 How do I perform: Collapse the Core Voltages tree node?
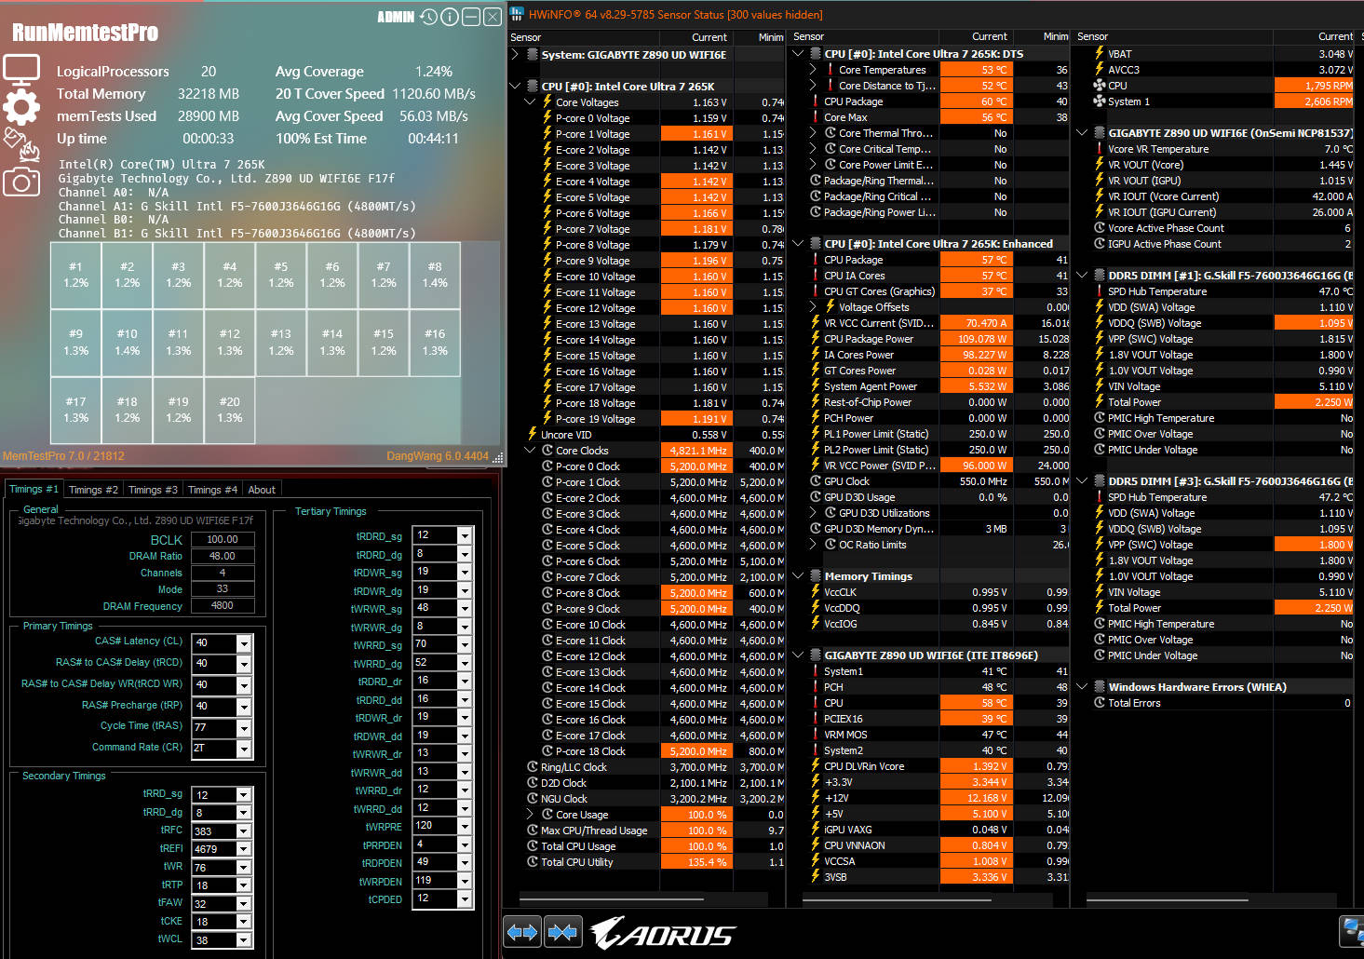530,102
